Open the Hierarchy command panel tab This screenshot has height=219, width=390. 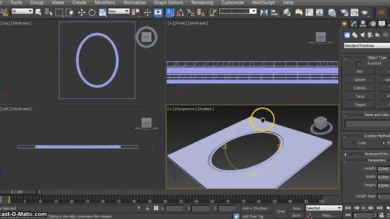363,24
